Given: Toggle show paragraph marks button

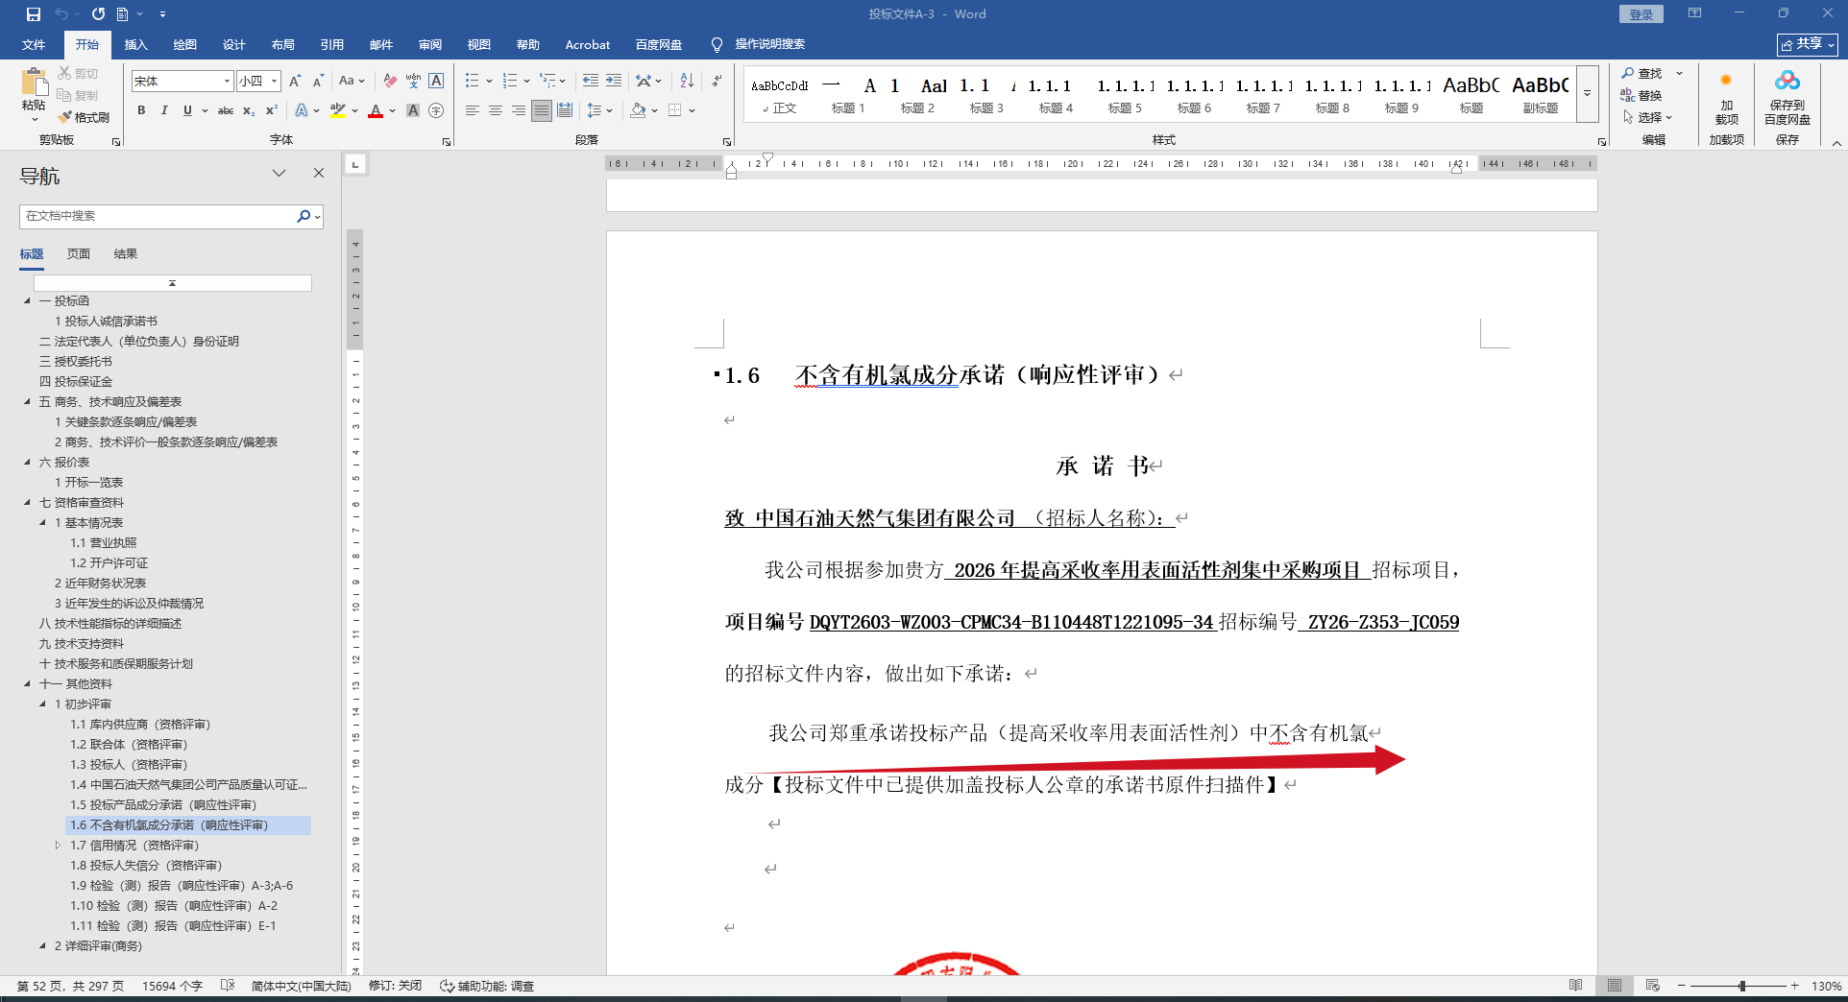Looking at the screenshot, I should click(x=717, y=81).
